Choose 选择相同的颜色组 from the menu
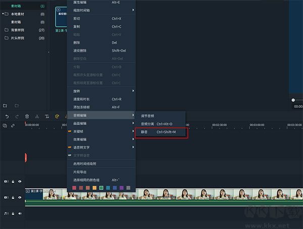Image resolution: width=303 pixels, height=229 pixels. 102,180
